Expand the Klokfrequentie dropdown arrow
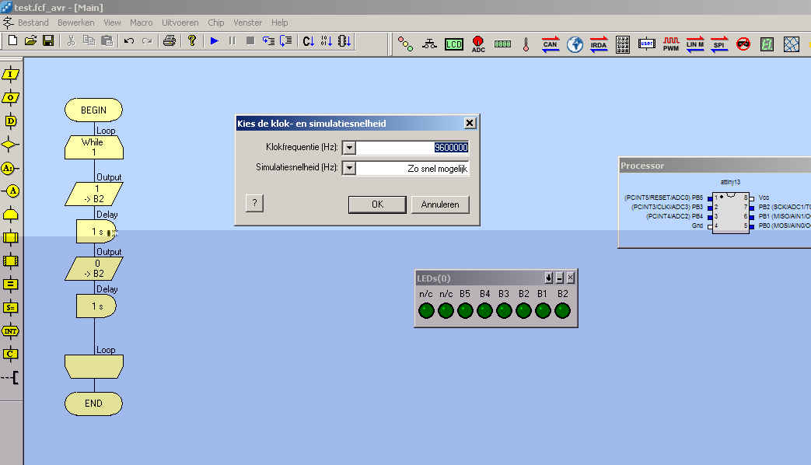This screenshot has height=465, width=811. pyautogui.click(x=349, y=148)
